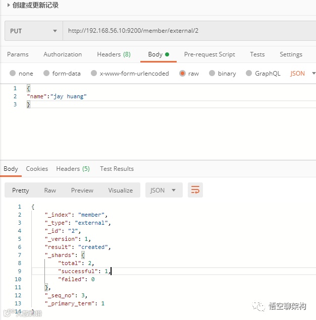Select the none body type
Viewport: 316px width, 320px height.
[x=21, y=73]
